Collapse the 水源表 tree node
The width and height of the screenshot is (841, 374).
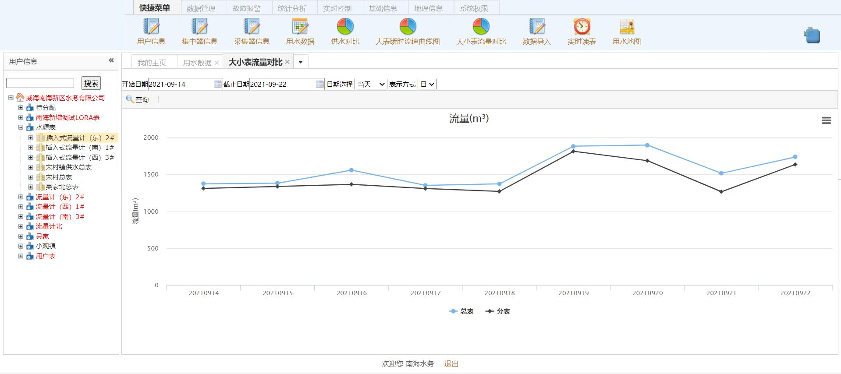point(21,127)
